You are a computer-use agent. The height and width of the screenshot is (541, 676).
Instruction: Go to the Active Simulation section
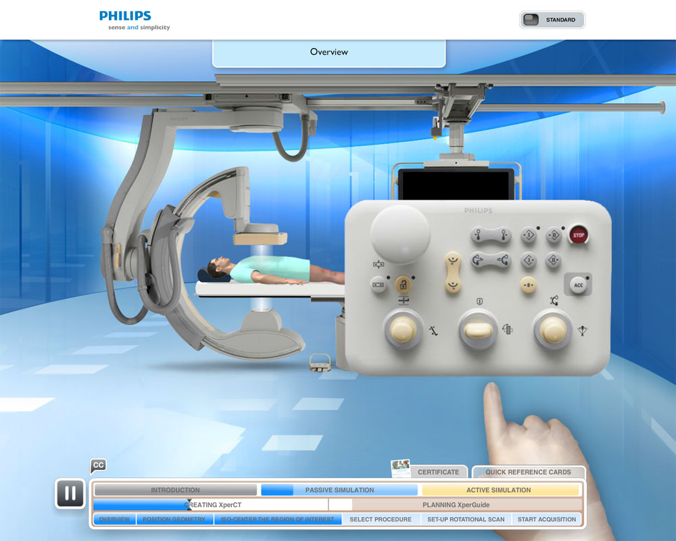click(x=499, y=490)
